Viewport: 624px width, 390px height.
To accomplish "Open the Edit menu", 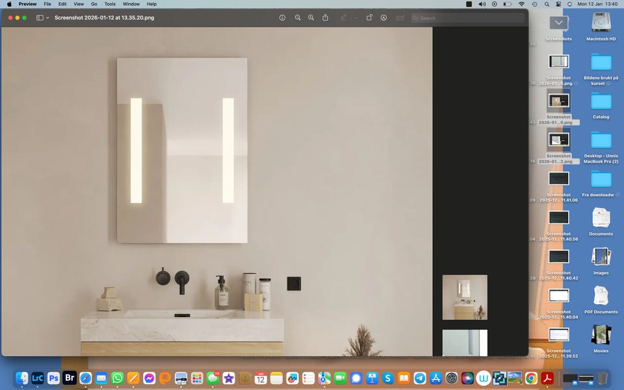I will (62, 4).
